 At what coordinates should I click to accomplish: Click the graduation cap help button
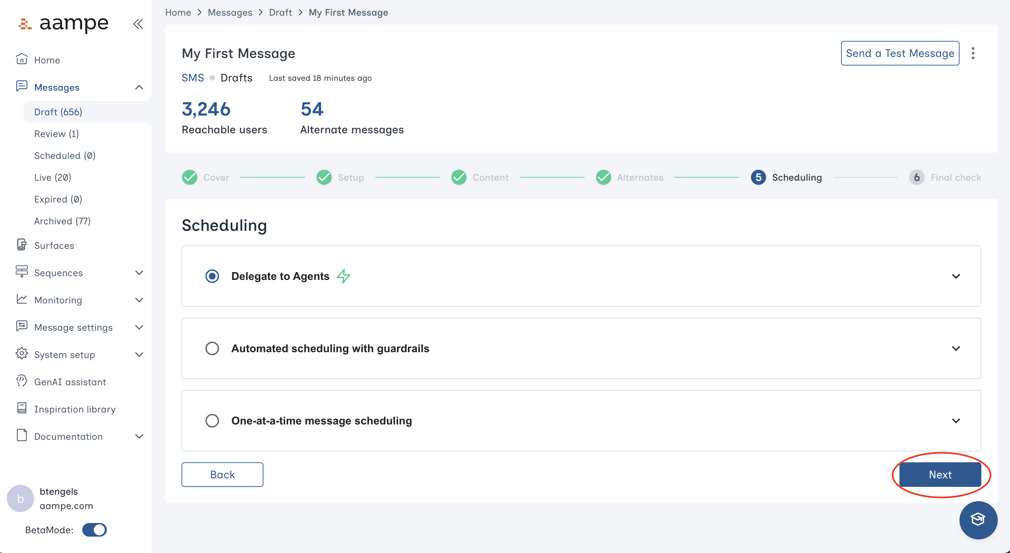(978, 520)
